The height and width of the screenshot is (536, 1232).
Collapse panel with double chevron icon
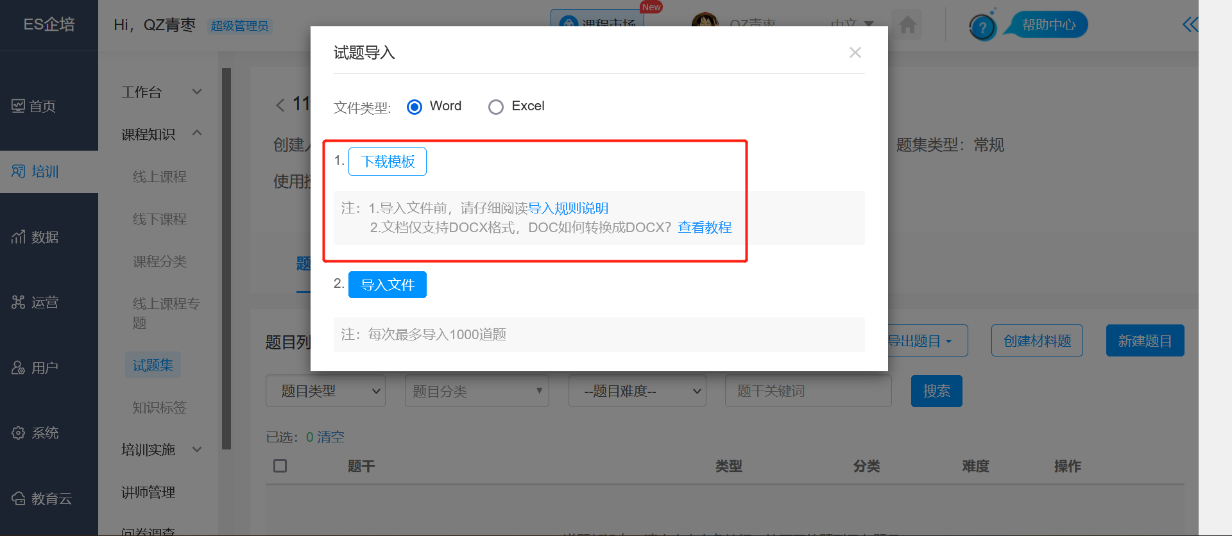point(1190,25)
